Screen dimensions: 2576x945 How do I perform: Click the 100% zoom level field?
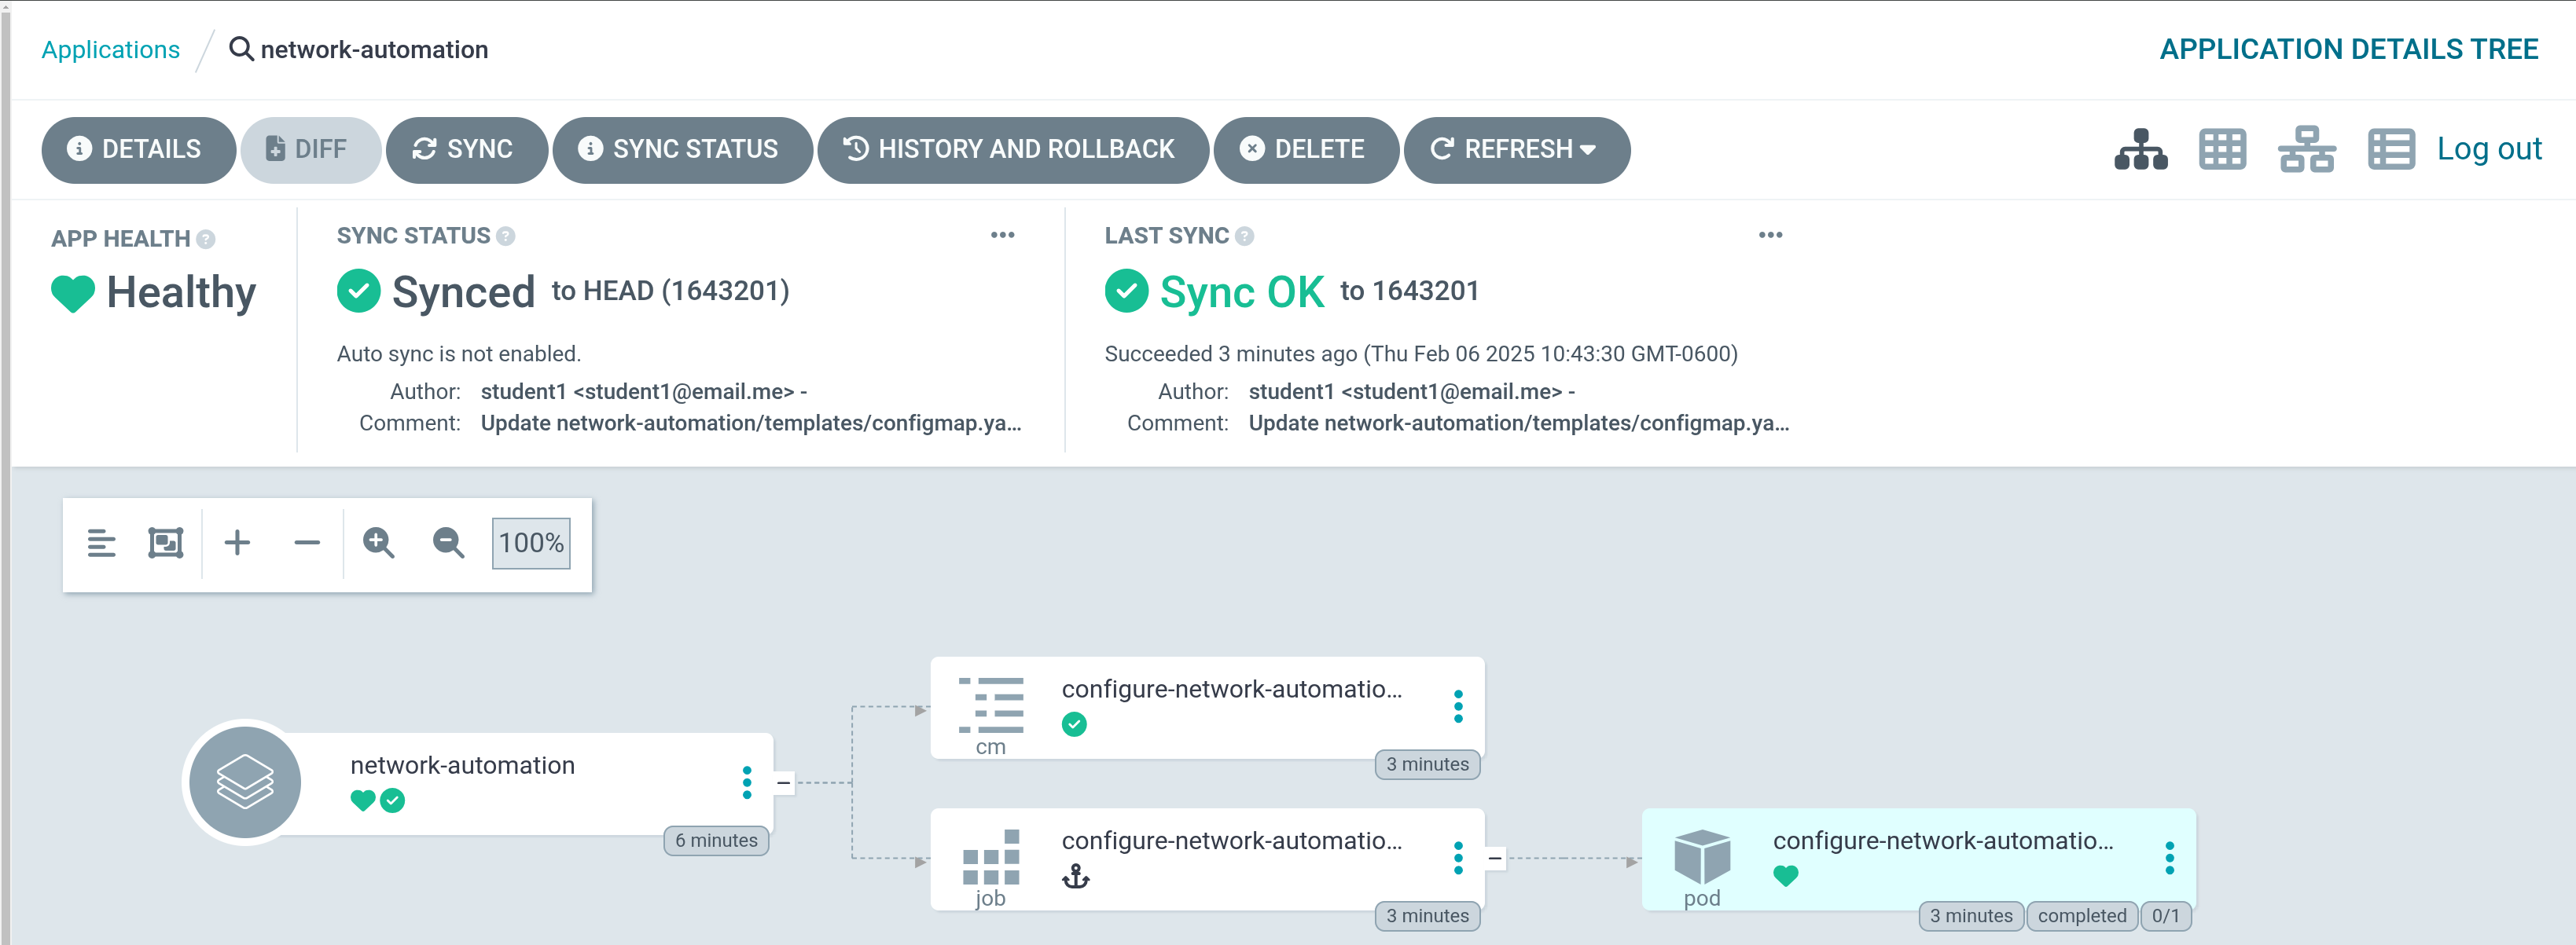point(531,544)
